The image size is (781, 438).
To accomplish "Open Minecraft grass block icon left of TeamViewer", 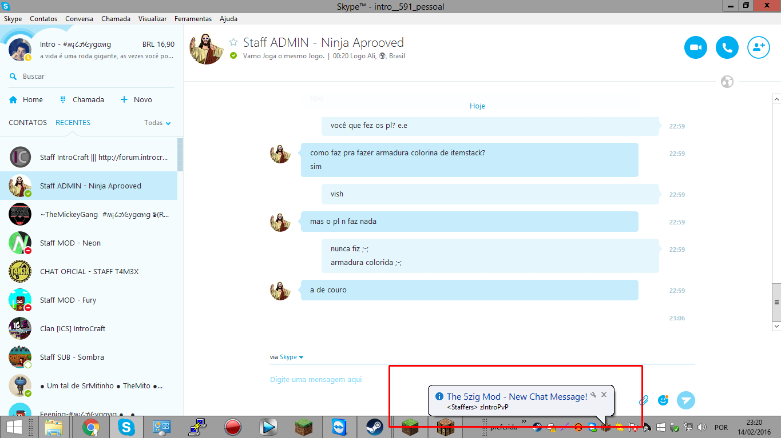I will tap(303, 427).
